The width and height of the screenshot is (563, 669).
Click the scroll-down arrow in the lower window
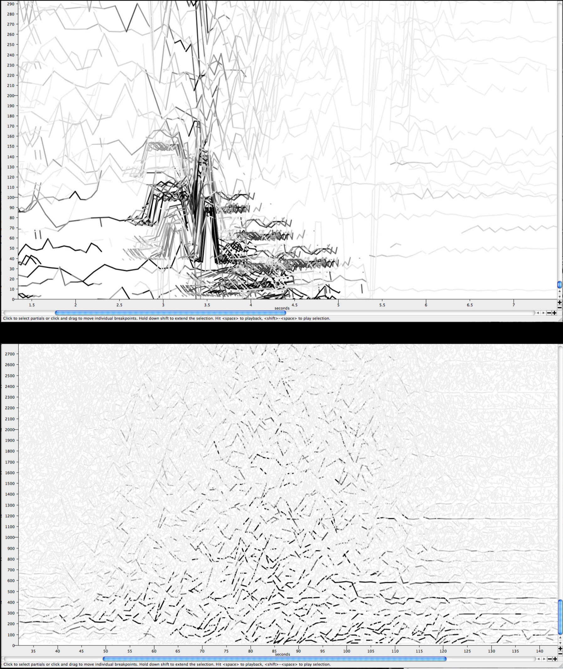pyautogui.click(x=560, y=643)
